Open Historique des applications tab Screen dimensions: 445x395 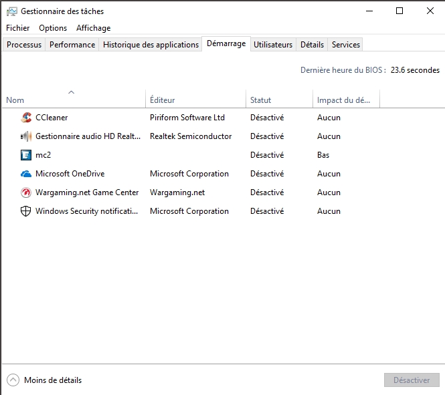pyautogui.click(x=151, y=45)
